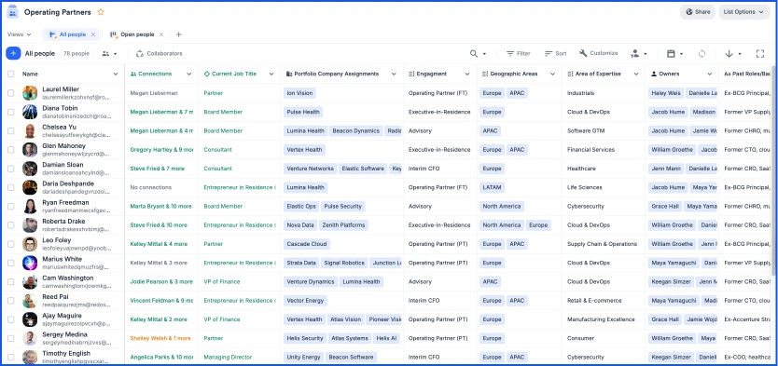This screenshot has width=778, height=366.
Task: Click the LATAM geographic tag
Action: 492,187
